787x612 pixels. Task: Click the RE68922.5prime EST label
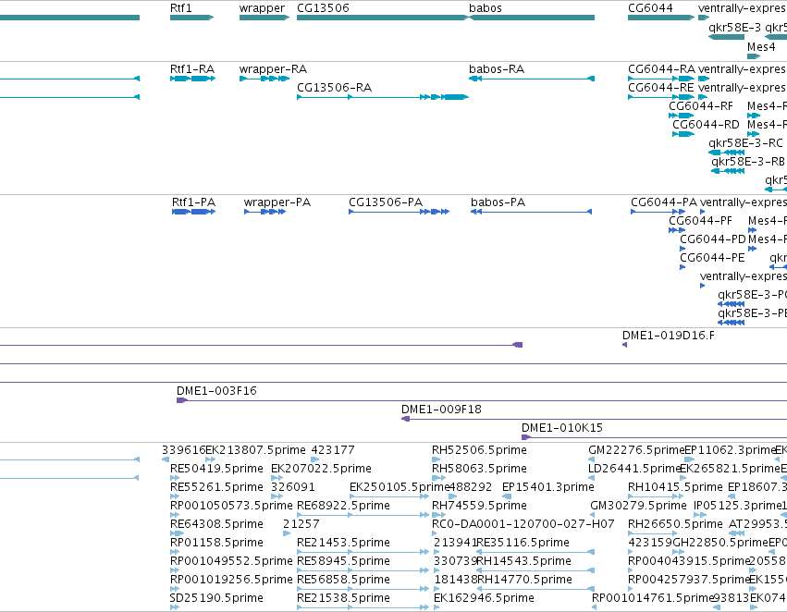(343, 507)
